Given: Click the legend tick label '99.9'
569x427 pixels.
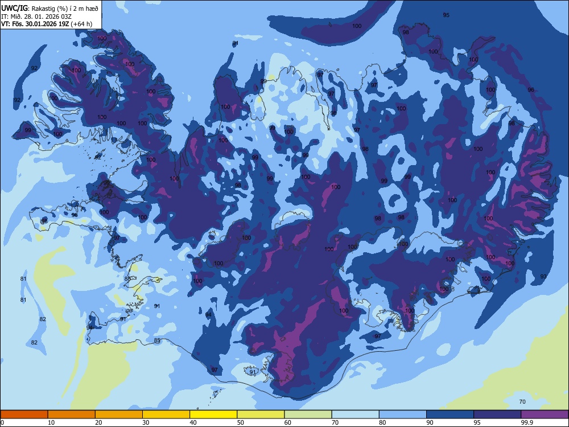Looking at the screenshot, I should [x=527, y=422].
